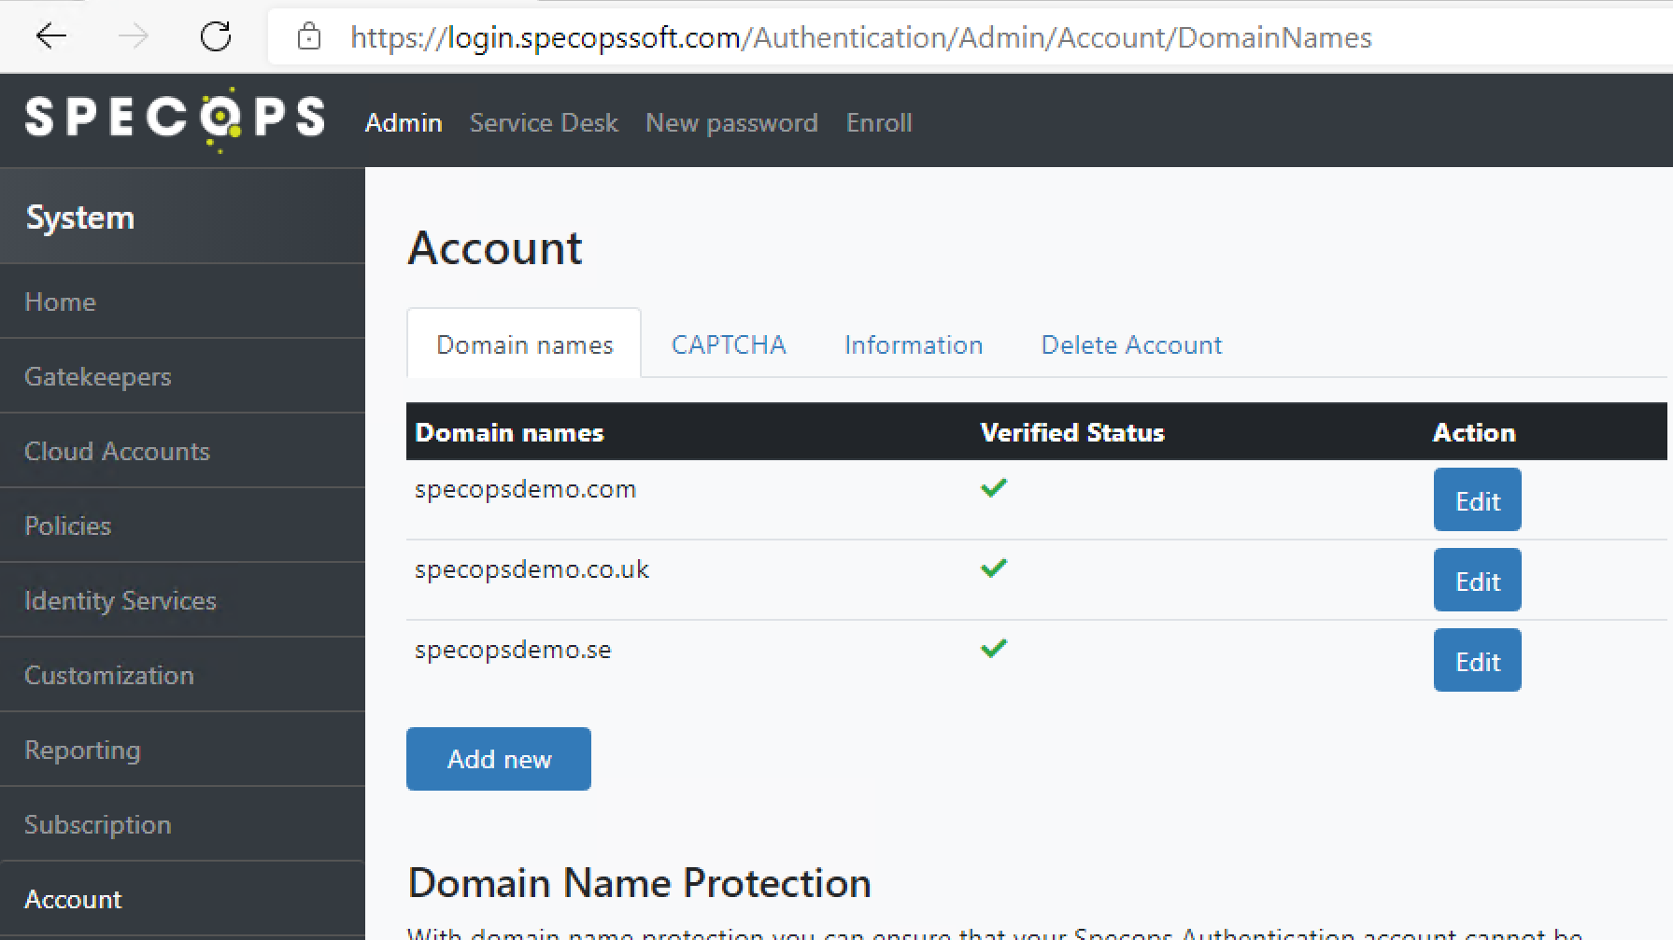The height and width of the screenshot is (940, 1673).
Task: Open the Delete Account tab
Action: (1131, 344)
